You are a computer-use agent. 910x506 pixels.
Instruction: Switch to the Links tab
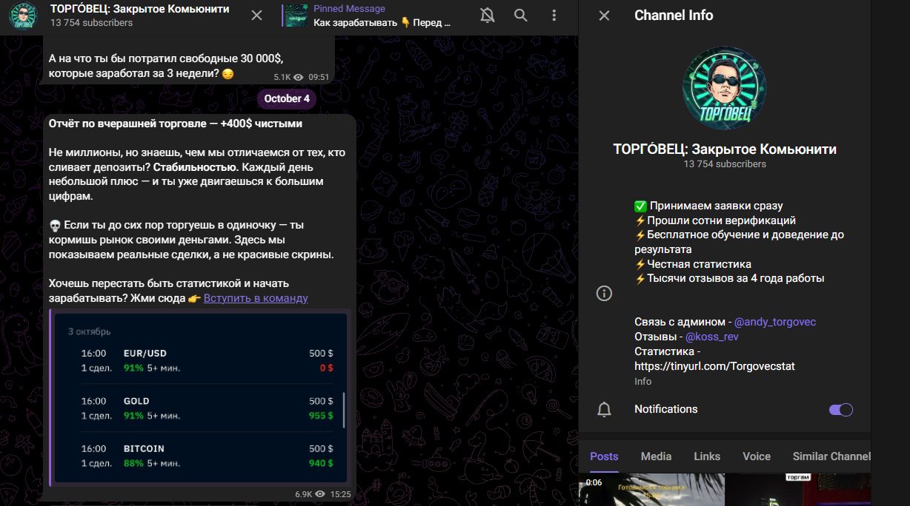coord(706,456)
